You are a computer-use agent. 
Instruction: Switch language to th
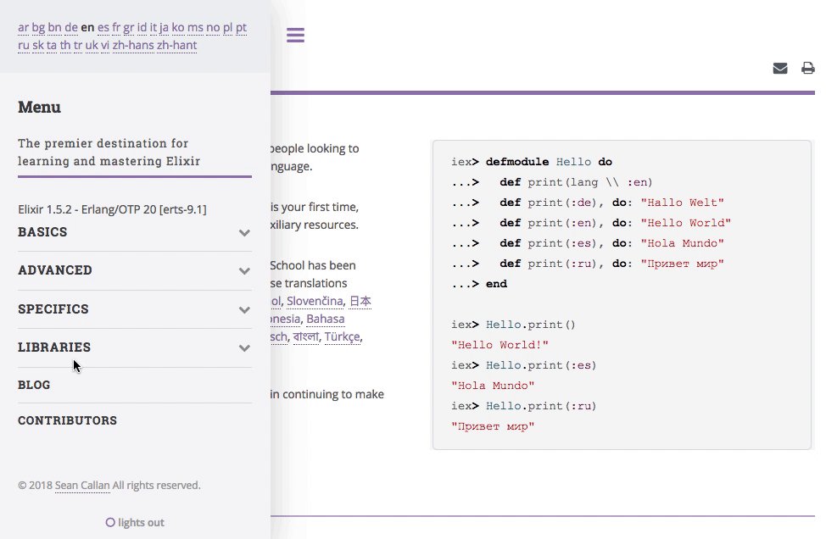tap(65, 45)
